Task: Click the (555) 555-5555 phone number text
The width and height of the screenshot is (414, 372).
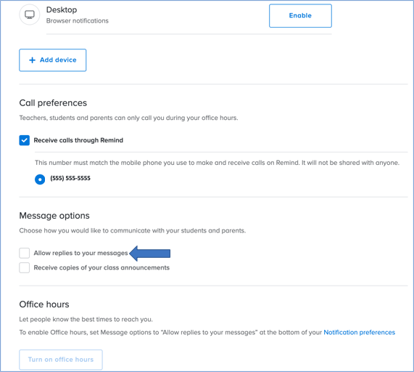Action: tap(70, 178)
